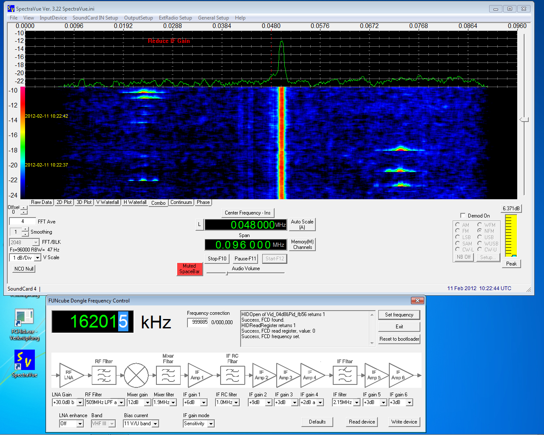Open the IF gain mode dropdown
Image resolution: width=544 pixels, height=435 pixels.
[x=211, y=424]
